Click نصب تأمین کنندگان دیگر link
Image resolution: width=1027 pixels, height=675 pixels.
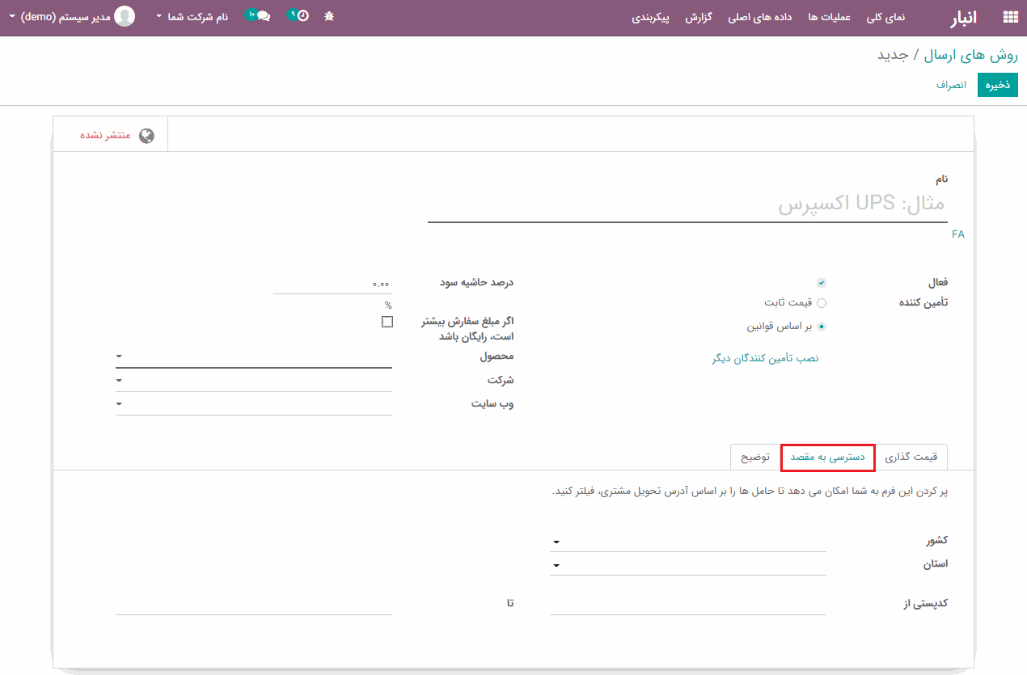(765, 357)
